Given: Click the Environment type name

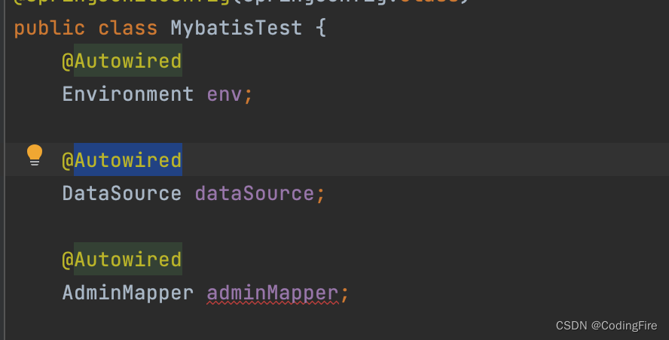Looking at the screenshot, I should [128, 94].
